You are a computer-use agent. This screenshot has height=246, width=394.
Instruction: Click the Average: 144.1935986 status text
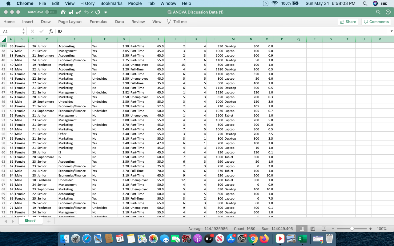[x=208, y=229]
